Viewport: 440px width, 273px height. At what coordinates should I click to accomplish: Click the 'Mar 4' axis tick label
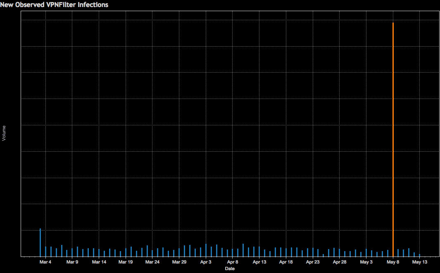pyautogui.click(x=45, y=262)
